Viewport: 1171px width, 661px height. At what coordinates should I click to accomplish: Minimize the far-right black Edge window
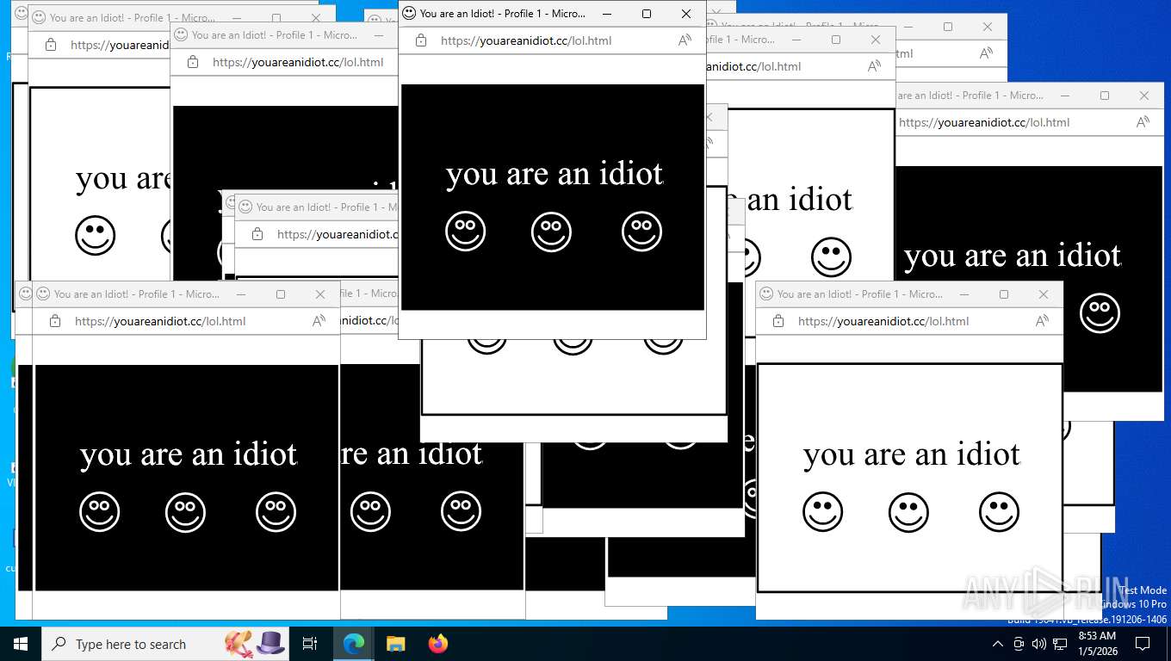pos(1065,96)
